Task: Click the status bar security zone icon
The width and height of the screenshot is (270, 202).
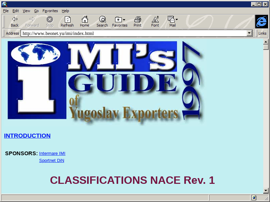Action: coord(254,198)
